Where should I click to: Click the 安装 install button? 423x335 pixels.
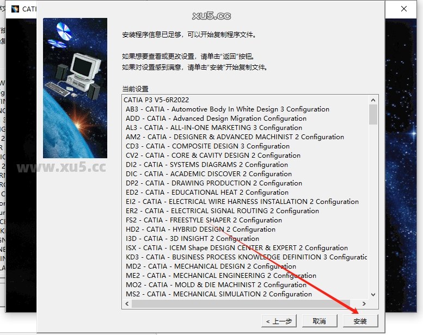360,321
